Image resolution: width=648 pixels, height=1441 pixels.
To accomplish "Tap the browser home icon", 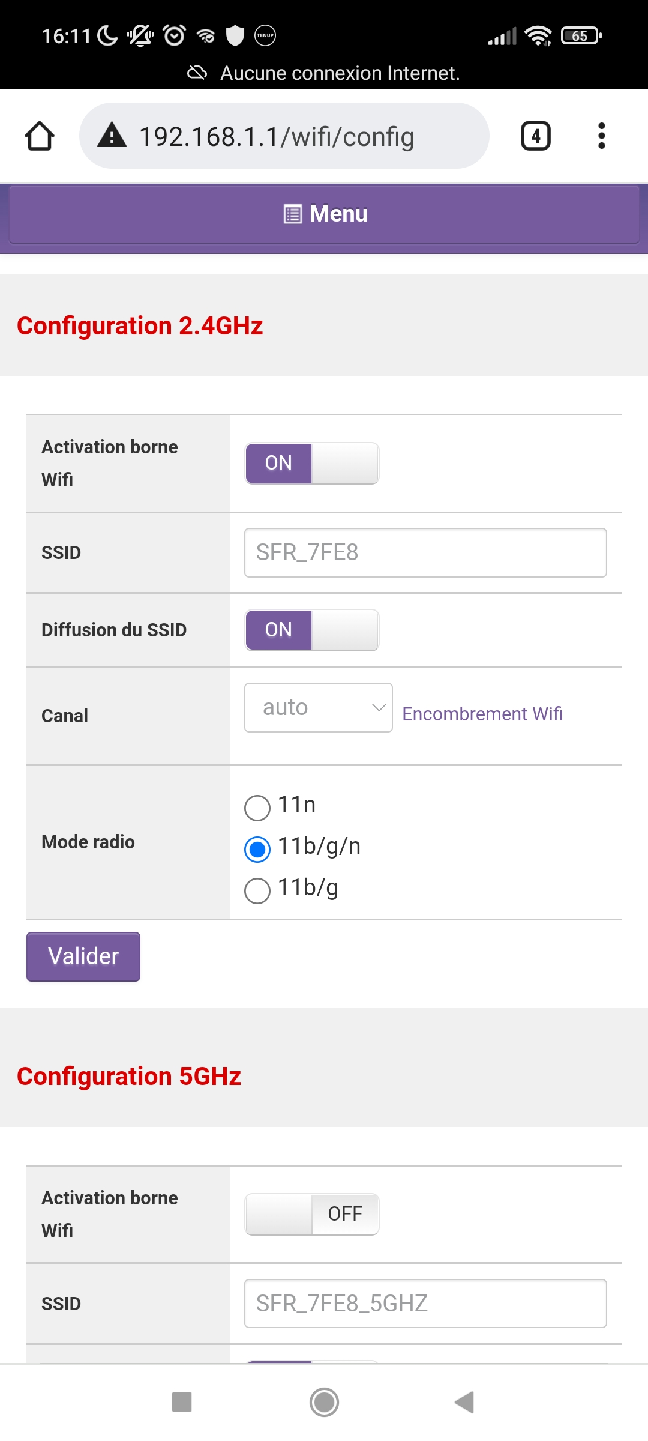I will 40,136.
